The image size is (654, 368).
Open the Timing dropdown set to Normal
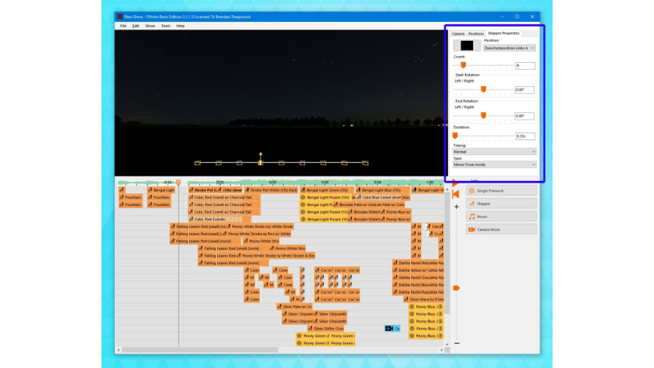click(x=494, y=151)
